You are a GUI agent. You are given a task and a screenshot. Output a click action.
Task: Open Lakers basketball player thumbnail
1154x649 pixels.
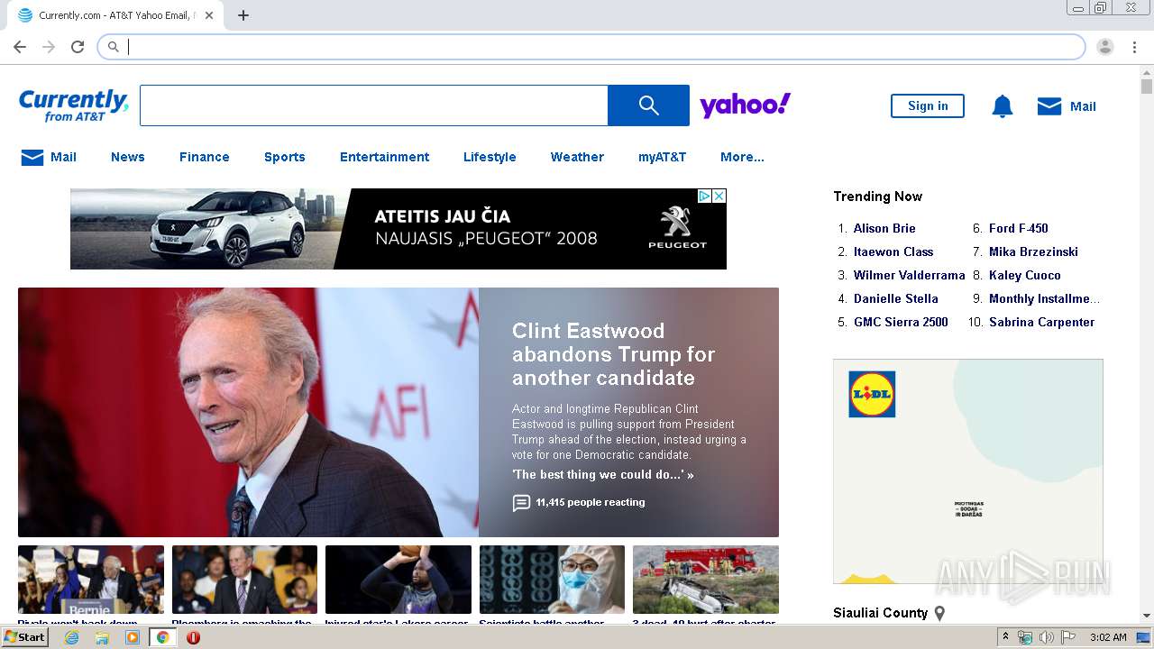tap(398, 580)
